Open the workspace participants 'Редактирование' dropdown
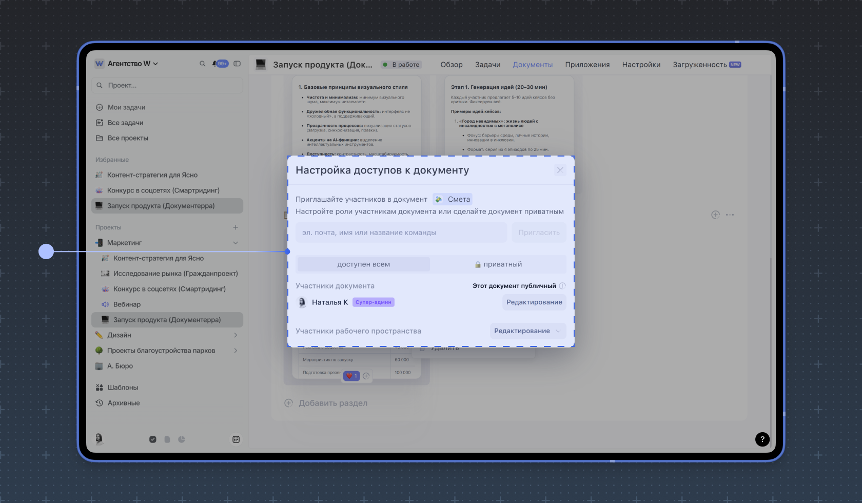 [x=527, y=331]
